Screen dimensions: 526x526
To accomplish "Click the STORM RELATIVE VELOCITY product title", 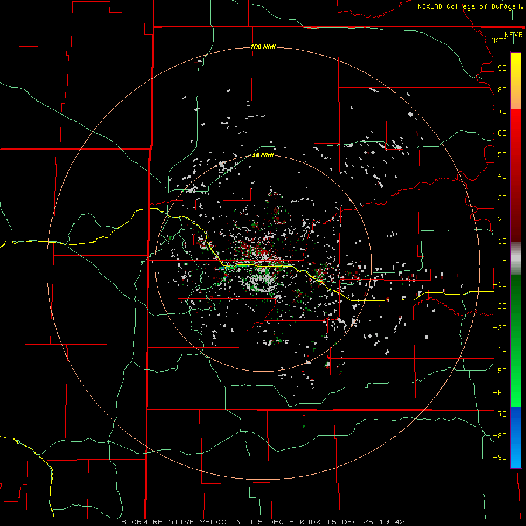I will [x=181, y=522].
